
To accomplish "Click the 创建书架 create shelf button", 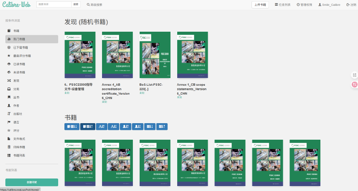I will coord(32,183).
